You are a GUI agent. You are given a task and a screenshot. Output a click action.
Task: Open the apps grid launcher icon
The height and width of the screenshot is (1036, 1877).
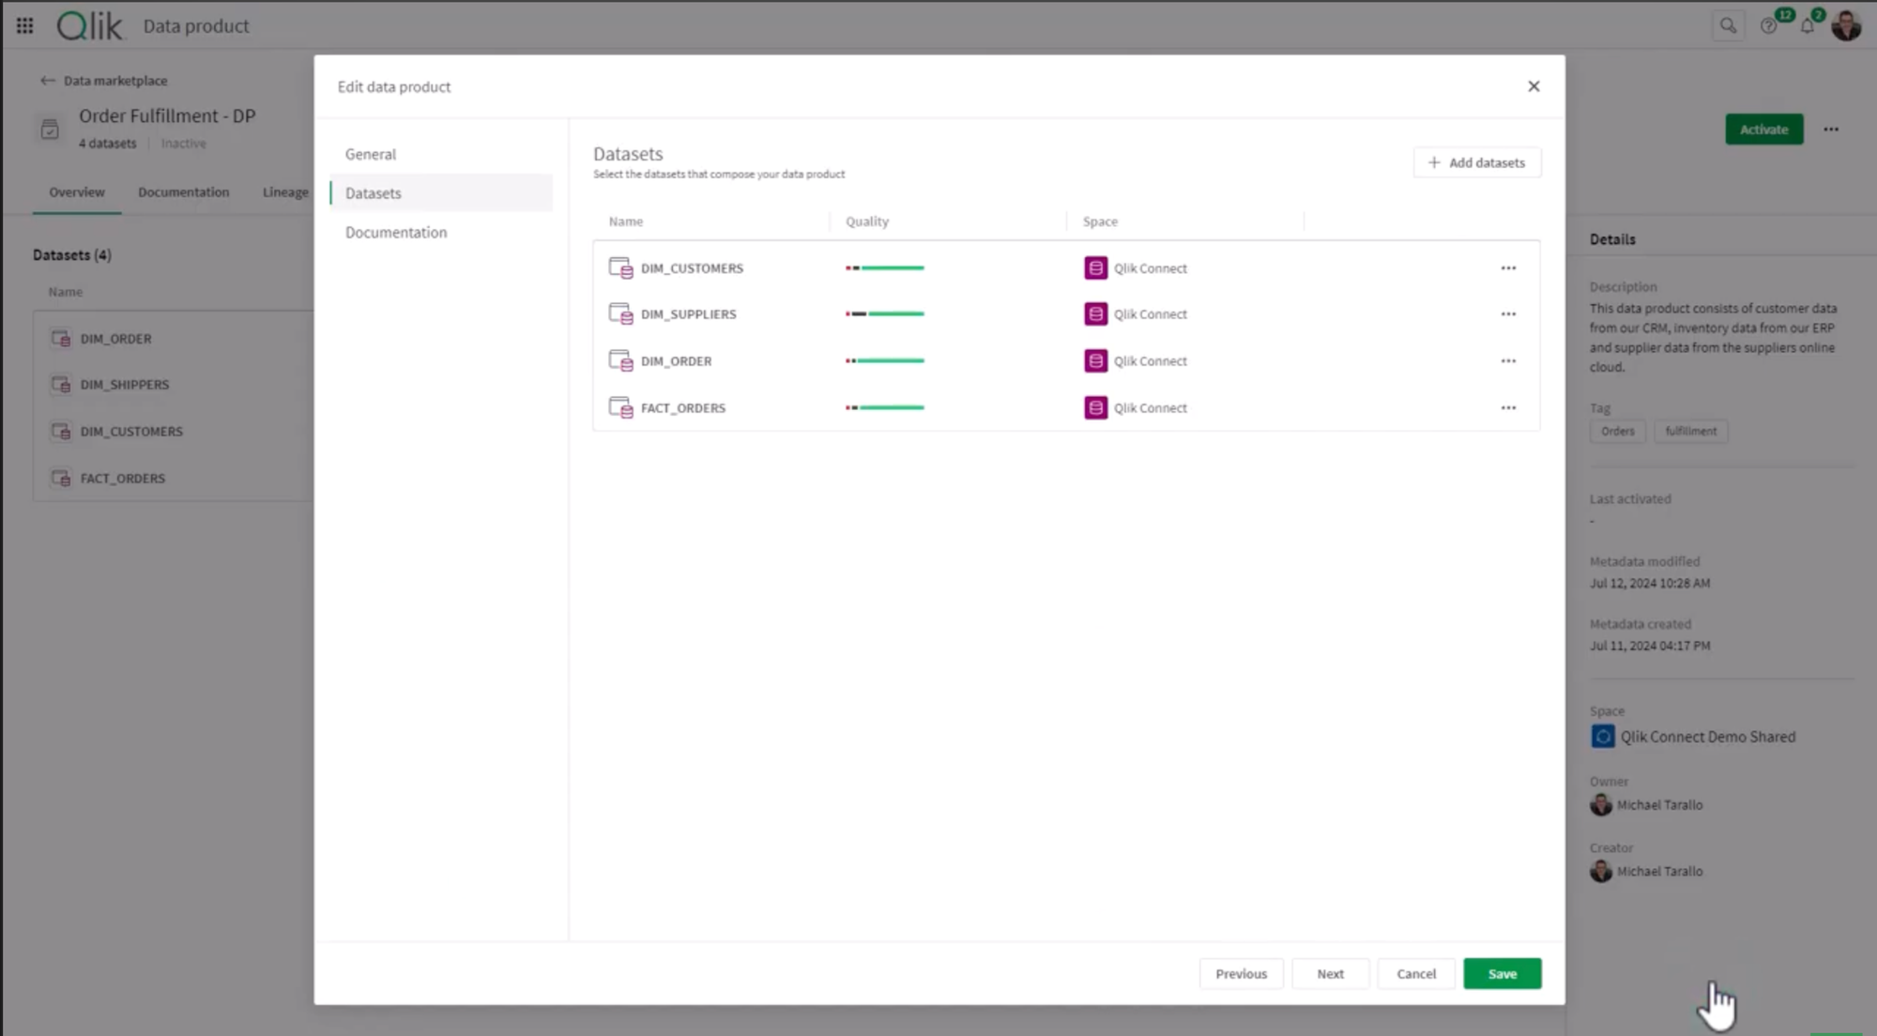pos(25,26)
